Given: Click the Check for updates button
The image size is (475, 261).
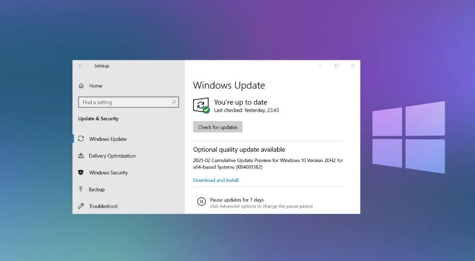Looking at the screenshot, I should coord(218,127).
